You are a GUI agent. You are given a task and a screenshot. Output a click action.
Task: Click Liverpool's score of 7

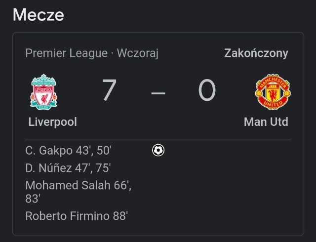pos(109,91)
